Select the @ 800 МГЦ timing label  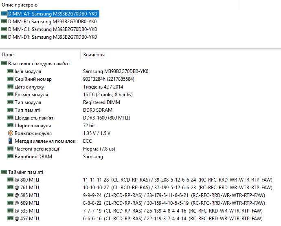pyautogui.click(x=27, y=179)
